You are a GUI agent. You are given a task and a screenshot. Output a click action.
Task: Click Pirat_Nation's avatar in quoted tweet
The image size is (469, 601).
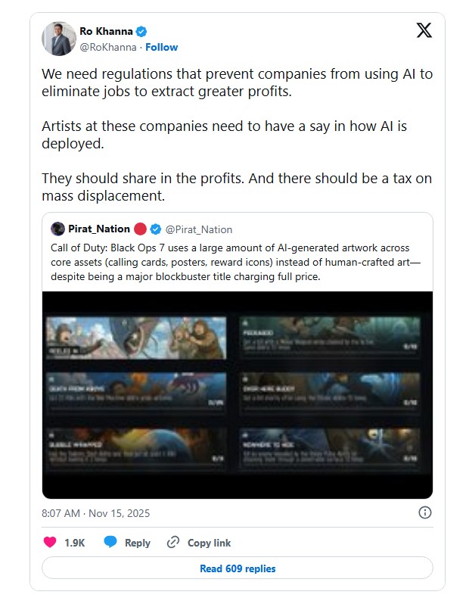pos(58,229)
